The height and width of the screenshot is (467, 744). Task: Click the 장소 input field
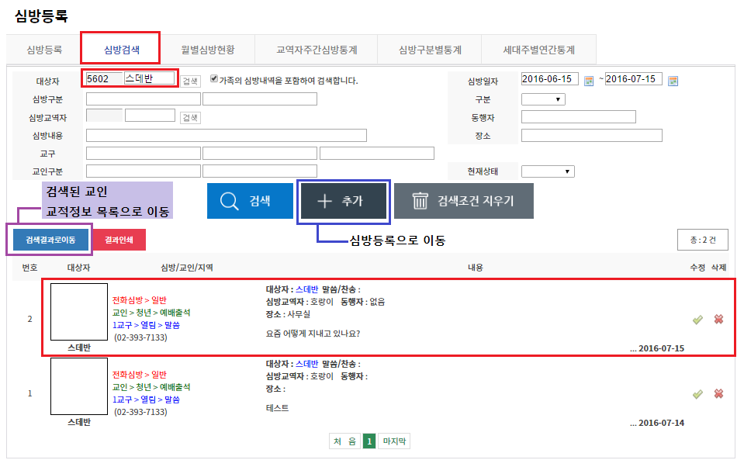(592, 135)
